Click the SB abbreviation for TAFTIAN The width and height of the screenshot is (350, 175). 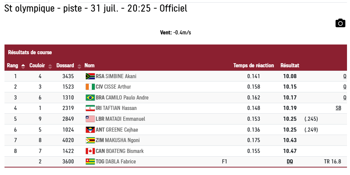tap(338, 108)
